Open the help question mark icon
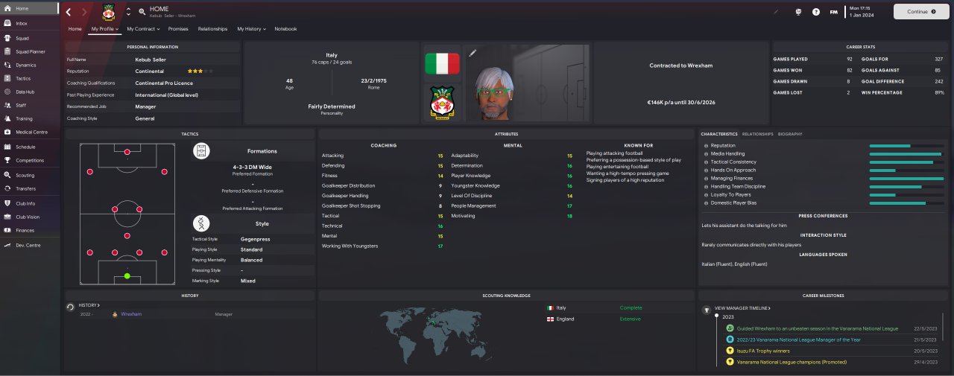Image resolution: width=954 pixels, height=376 pixels. (x=816, y=12)
